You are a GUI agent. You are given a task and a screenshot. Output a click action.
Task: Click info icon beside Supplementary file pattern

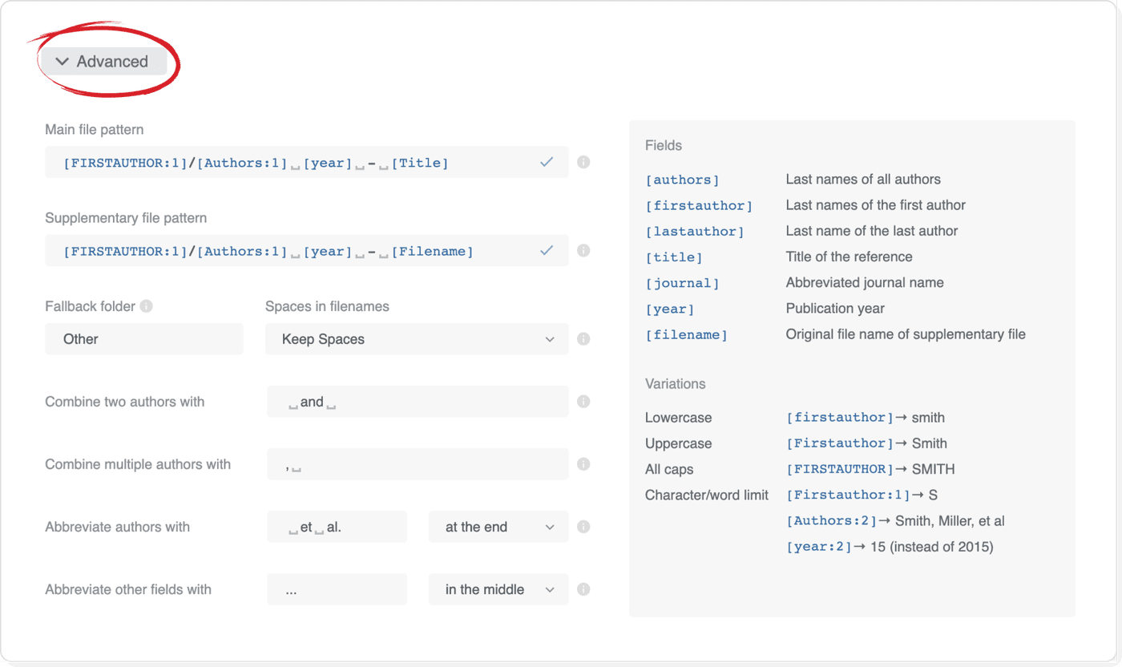(x=583, y=250)
